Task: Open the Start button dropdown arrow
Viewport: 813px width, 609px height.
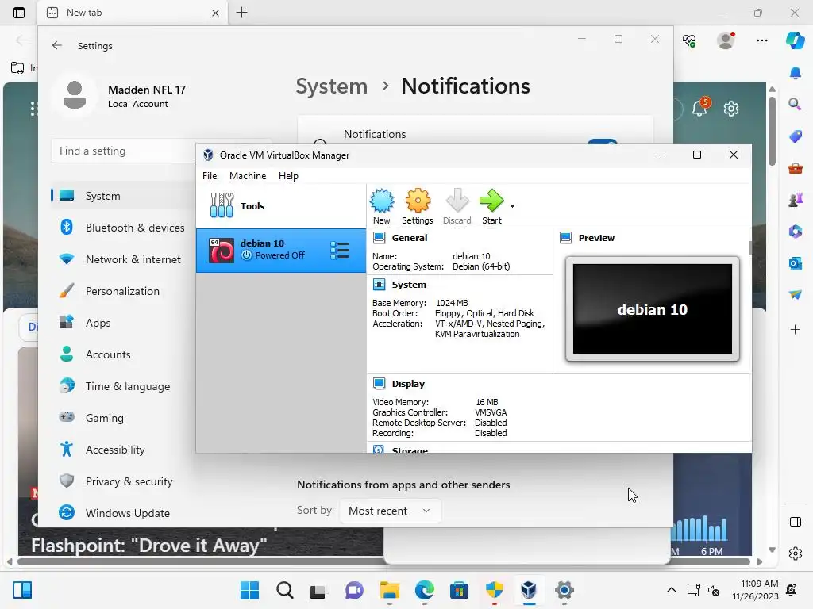Action: pos(512,206)
